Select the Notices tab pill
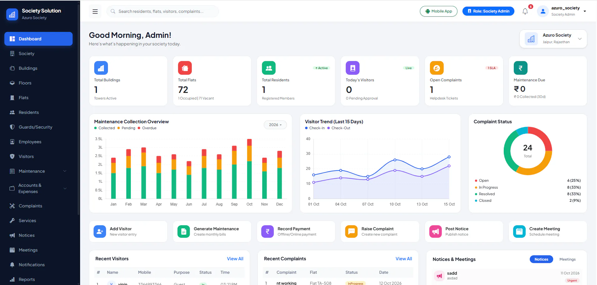Image resolution: width=597 pixels, height=285 pixels. (541, 259)
